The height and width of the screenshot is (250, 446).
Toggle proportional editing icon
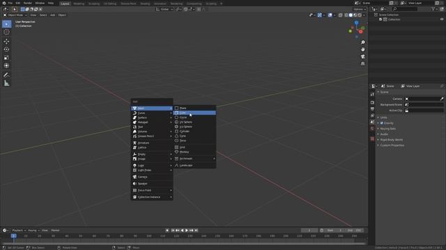click(199, 9)
